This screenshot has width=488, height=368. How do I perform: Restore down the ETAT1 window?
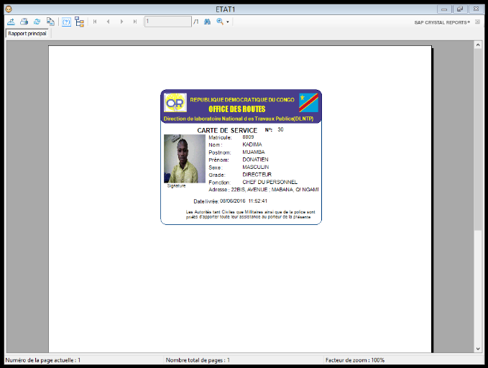click(x=460, y=9)
